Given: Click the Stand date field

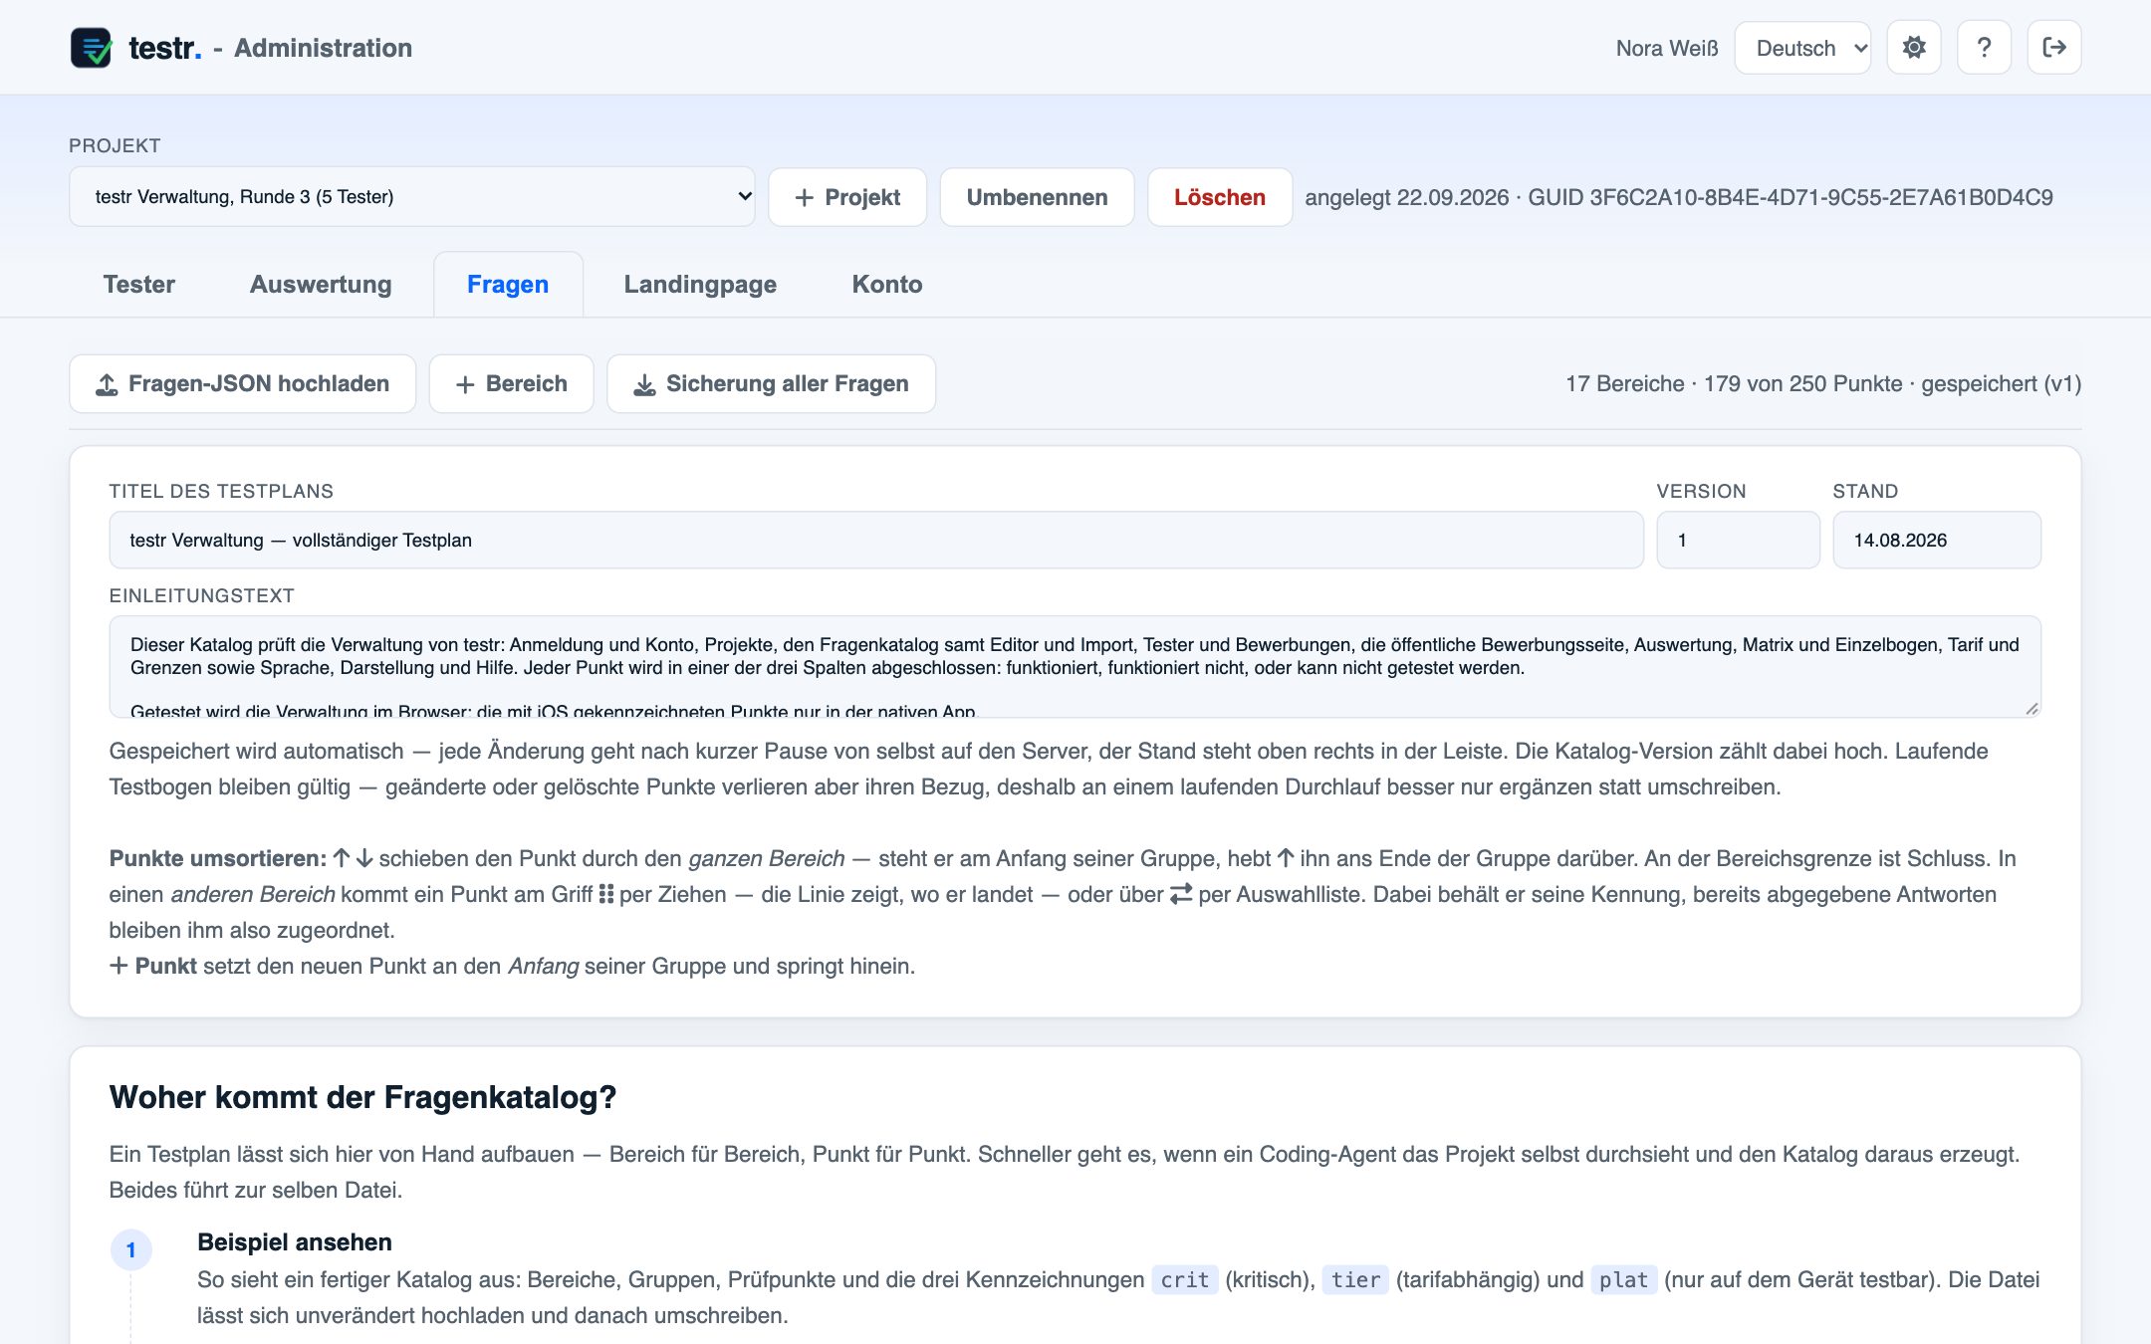Looking at the screenshot, I should 1937,541.
